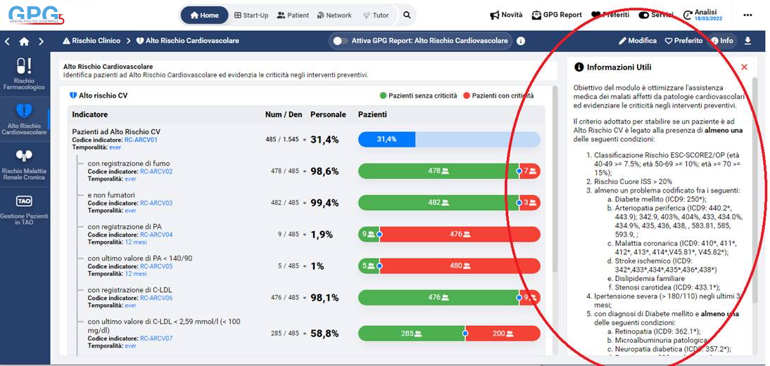Open the Analisi date menu
This screenshot has height=366, width=770.
[700, 15]
